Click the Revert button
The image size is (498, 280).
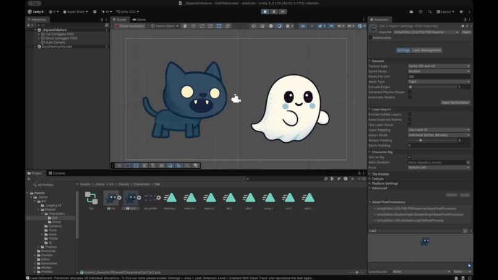pos(451,195)
